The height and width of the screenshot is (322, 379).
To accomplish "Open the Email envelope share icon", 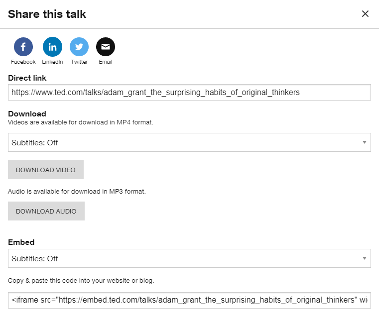I will click(106, 47).
